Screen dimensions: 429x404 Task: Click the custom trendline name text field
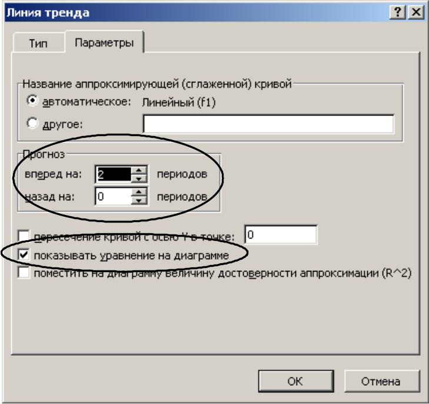coord(268,124)
